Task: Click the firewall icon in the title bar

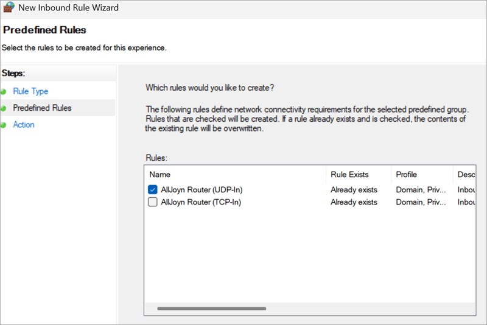Action: click(8, 9)
